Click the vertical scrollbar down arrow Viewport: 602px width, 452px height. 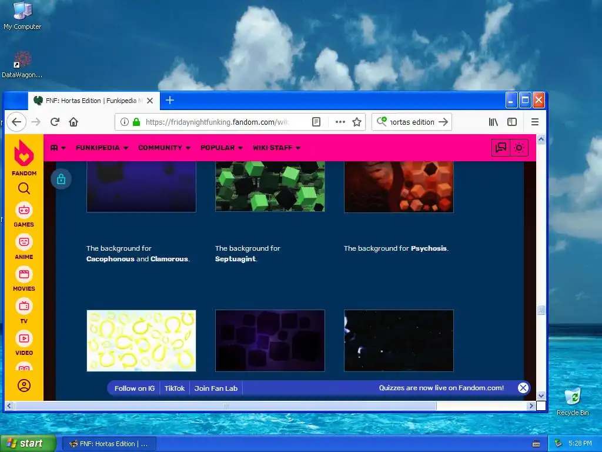[x=541, y=396]
